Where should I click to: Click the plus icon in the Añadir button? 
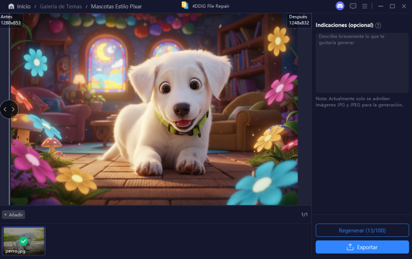coord(6,214)
